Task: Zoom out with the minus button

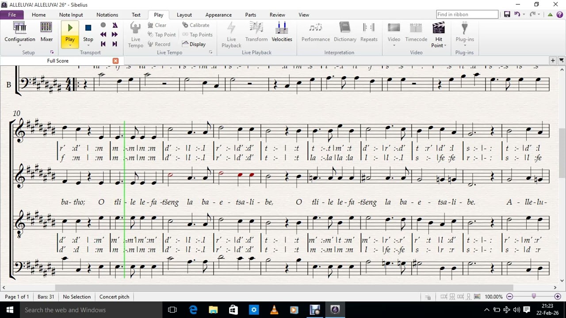Action: (509, 297)
